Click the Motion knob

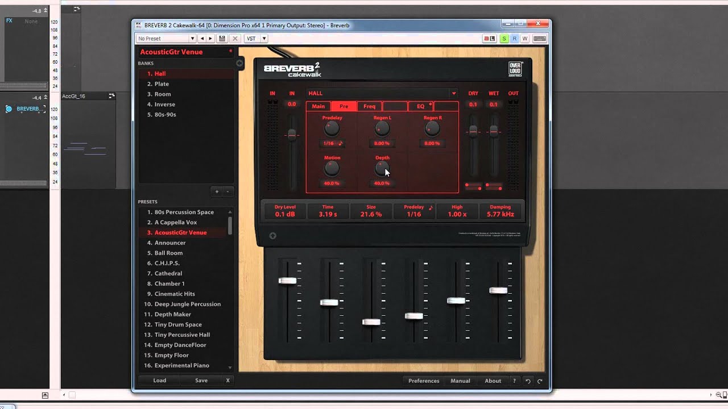click(332, 169)
